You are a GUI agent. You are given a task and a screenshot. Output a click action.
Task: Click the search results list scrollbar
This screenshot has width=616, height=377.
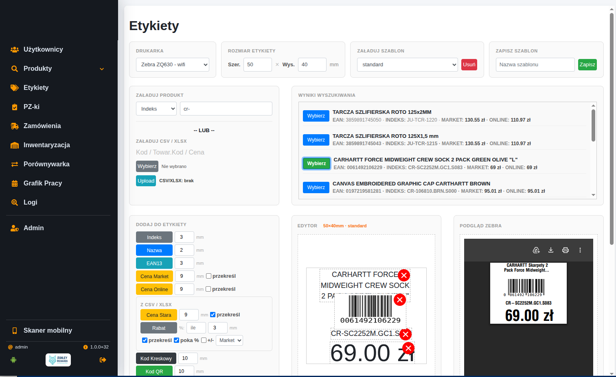593,125
